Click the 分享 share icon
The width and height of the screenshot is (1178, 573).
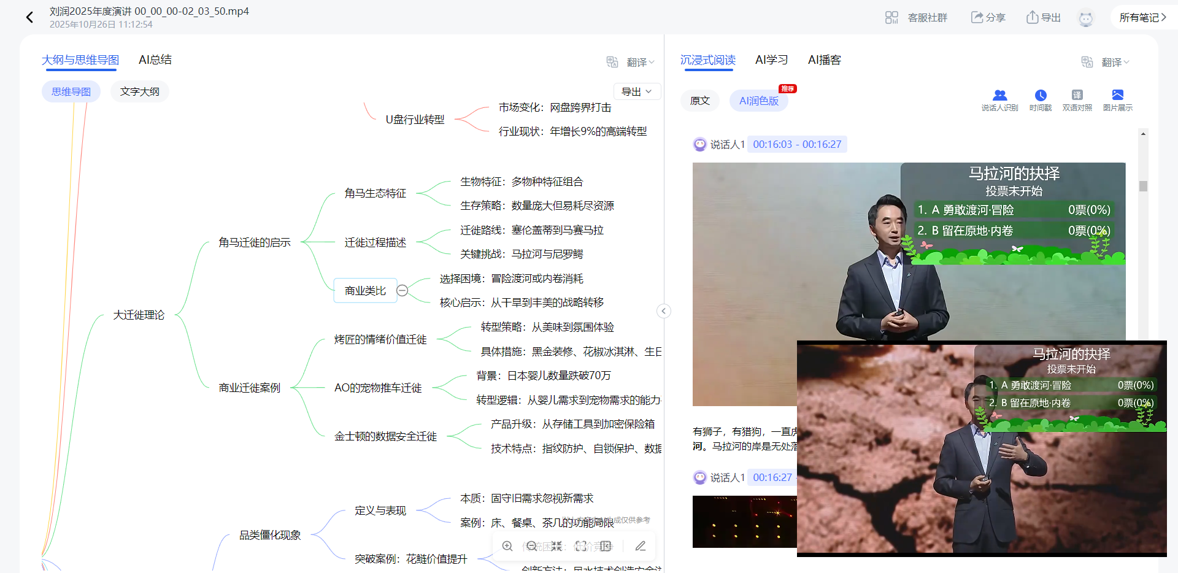[977, 17]
